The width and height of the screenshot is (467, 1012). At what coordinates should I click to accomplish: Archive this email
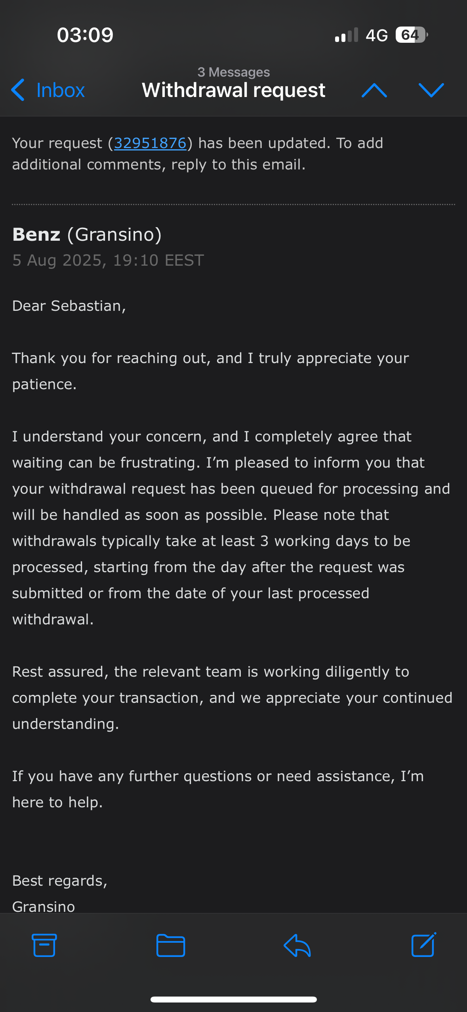point(44,945)
